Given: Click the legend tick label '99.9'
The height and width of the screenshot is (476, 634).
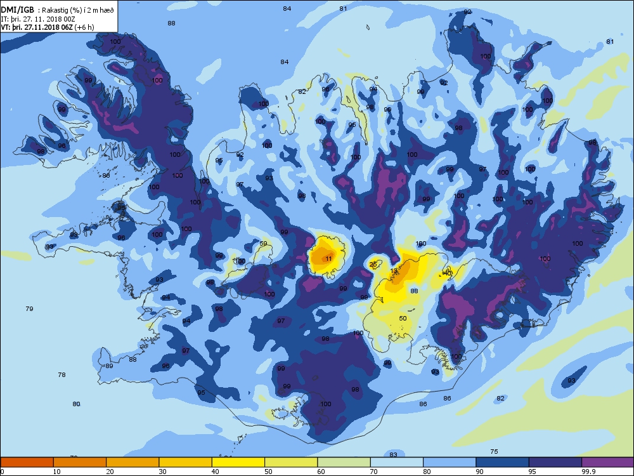Looking at the screenshot, I should 588,472.
